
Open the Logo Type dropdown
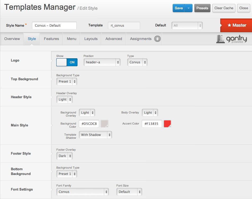137,62
